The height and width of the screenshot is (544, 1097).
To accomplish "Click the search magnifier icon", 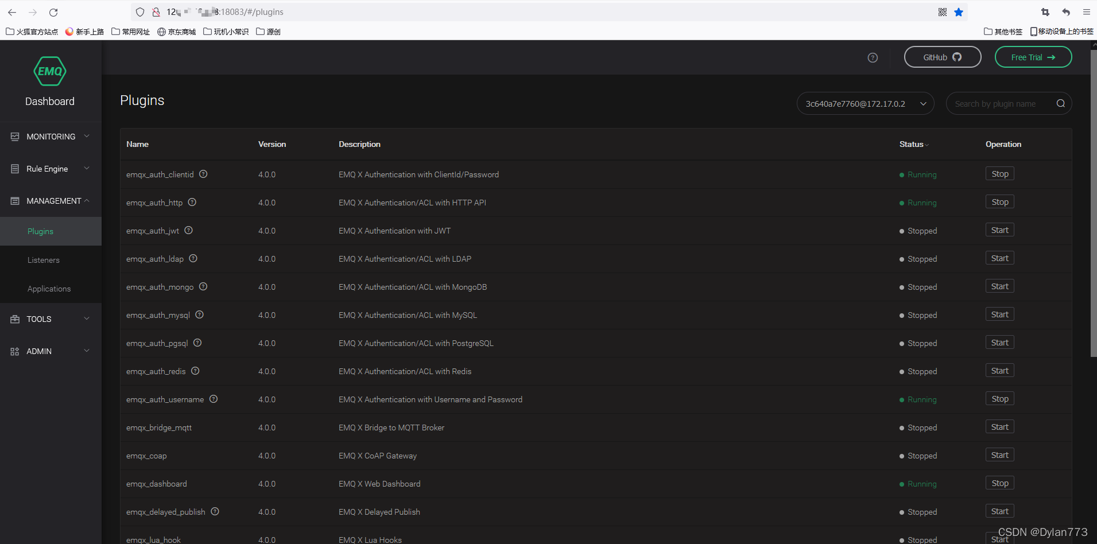I will (x=1060, y=104).
